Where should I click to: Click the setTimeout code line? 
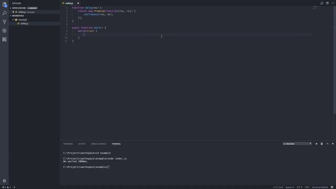pyautogui.click(x=99, y=14)
